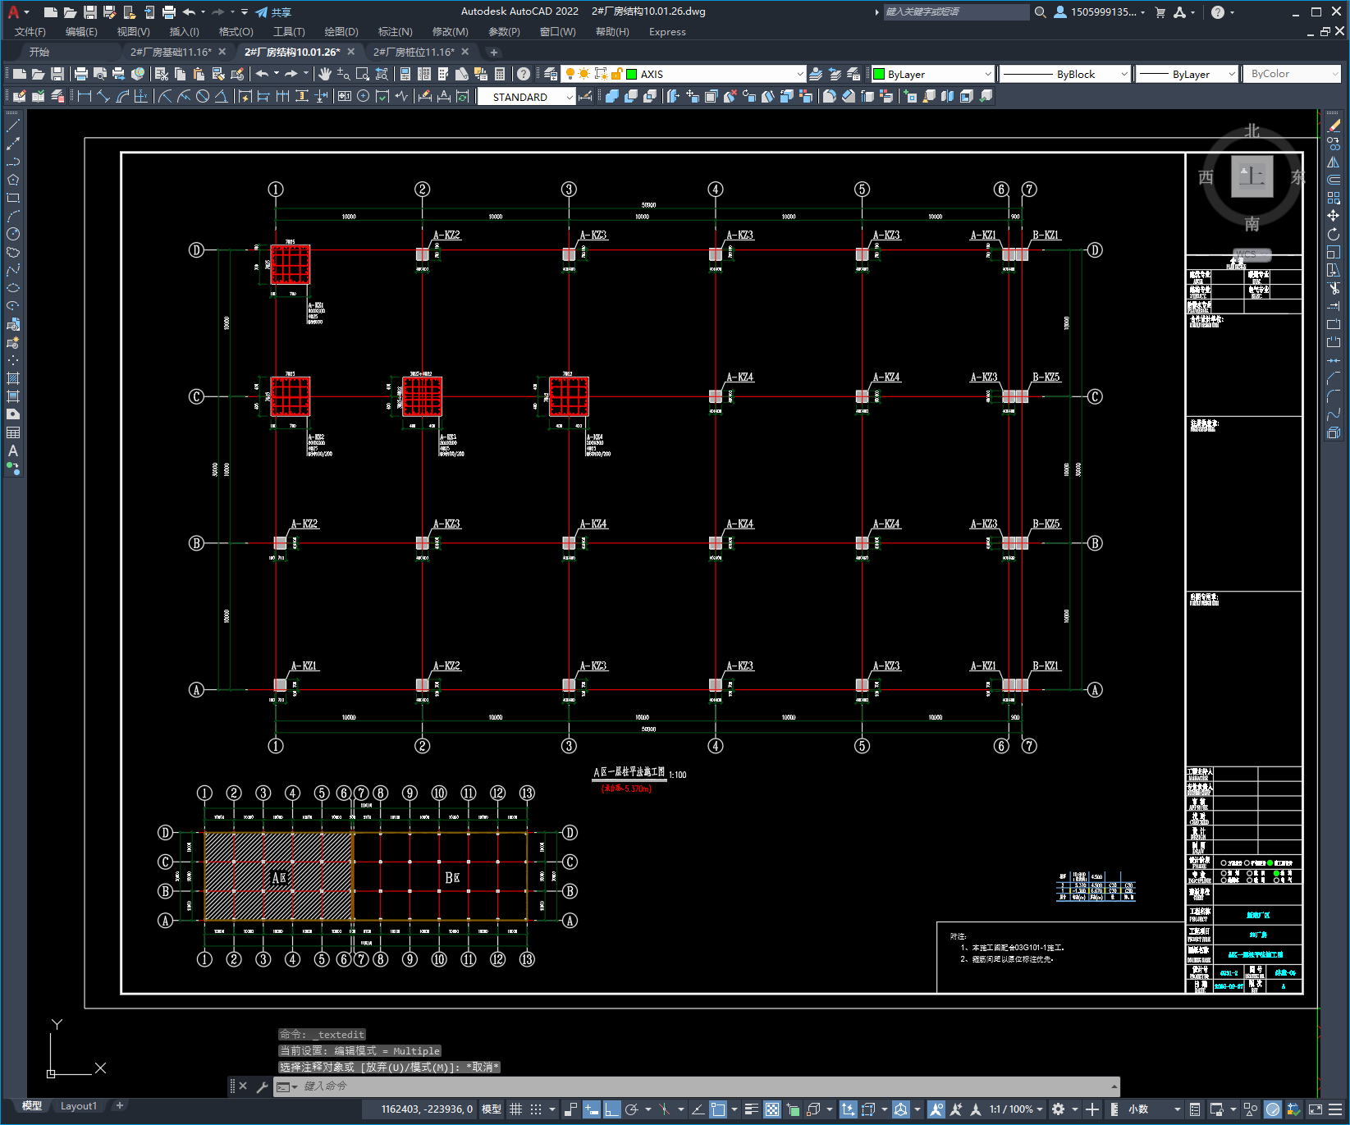The width and height of the screenshot is (1350, 1125).
Task: Open the Table tool in the draw toolbar
Action: tap(13, 432)
